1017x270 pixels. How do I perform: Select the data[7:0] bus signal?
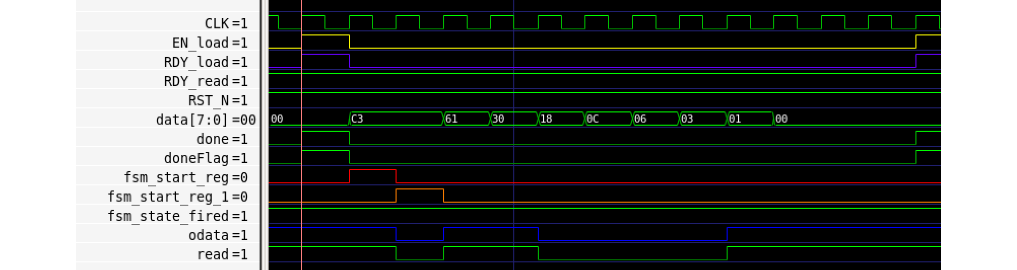pos(192,120)
